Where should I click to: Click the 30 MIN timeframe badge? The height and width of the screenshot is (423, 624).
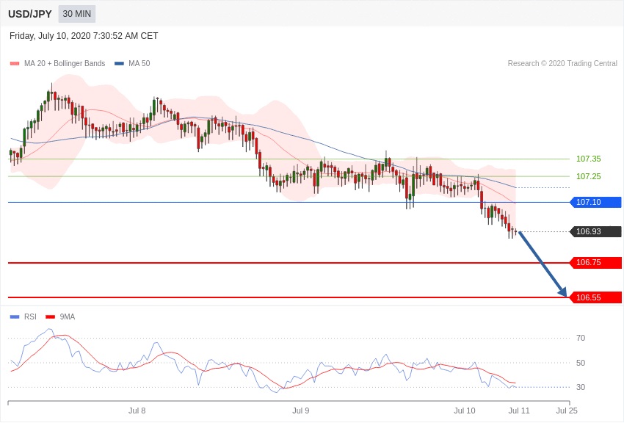pos(77,14)
